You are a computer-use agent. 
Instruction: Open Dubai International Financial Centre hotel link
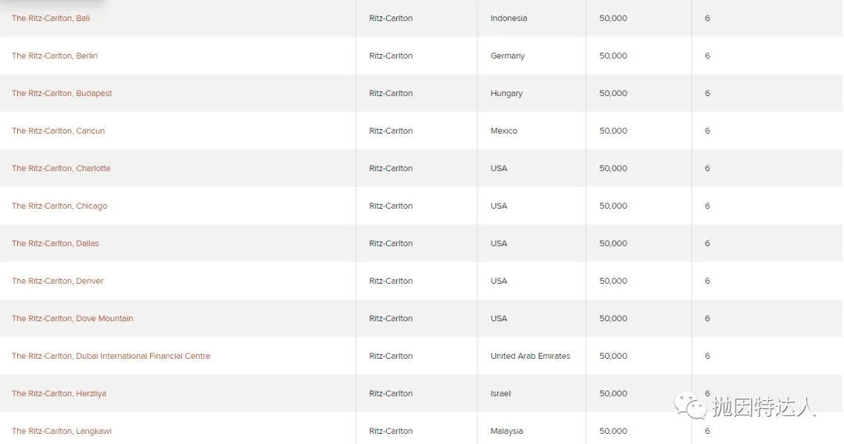tap(111, 356)
